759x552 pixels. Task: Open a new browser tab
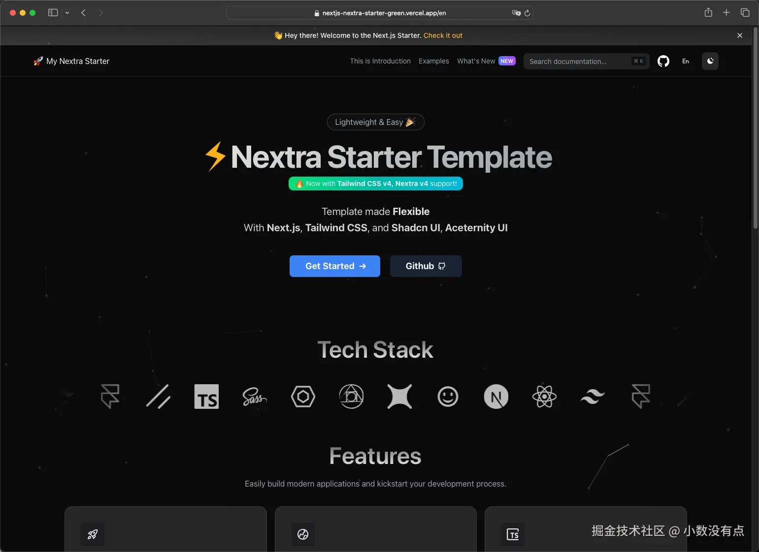pyautogui.click(x=726, y=12)
